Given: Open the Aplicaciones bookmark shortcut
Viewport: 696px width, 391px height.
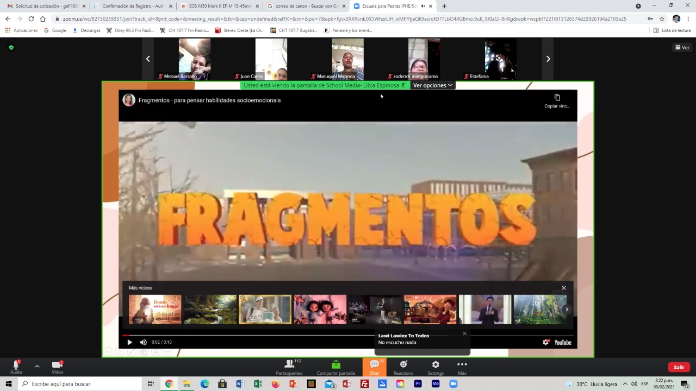Looking at the screenshot, I should (x=21, y=30).
